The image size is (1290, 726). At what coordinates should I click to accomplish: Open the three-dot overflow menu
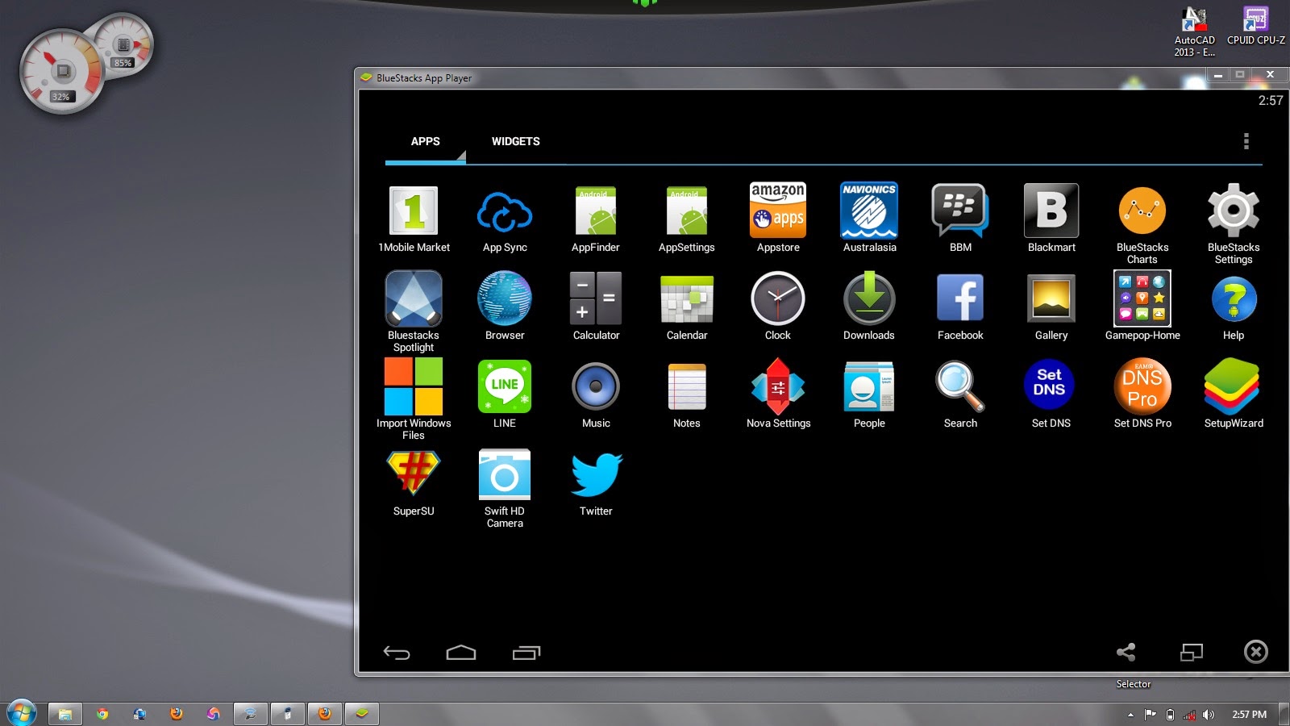pos(1246,141)
